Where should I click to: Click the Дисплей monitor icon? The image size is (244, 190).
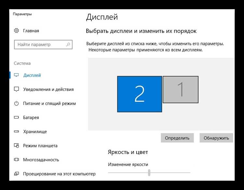click(x=16, y=75)
